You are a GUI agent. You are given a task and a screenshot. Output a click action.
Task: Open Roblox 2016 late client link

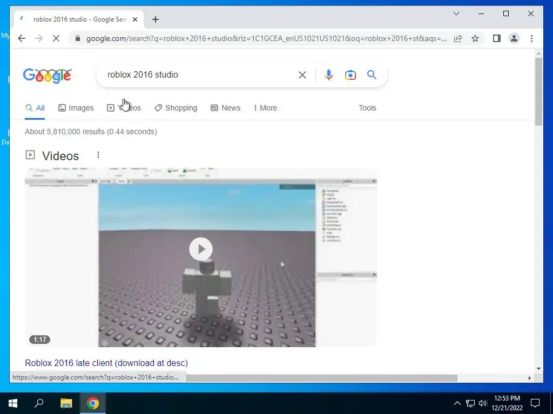pos(106,363)
